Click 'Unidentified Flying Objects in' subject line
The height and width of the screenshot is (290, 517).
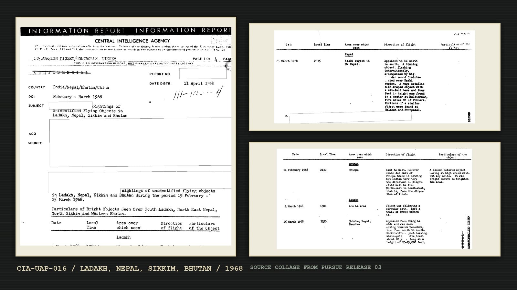[x=88, y=111]
